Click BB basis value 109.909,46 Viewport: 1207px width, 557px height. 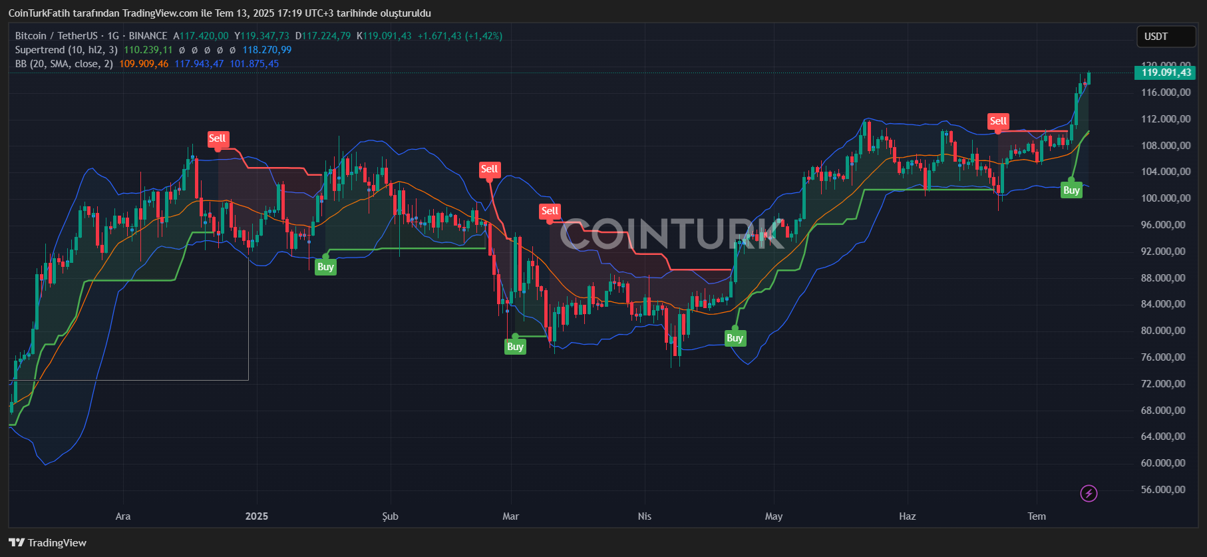(144, 64)
